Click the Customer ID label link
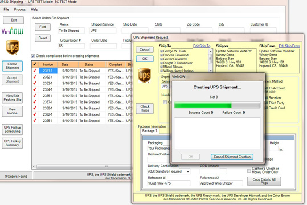Screen dimensions: 307x205 tap(259, 24)
